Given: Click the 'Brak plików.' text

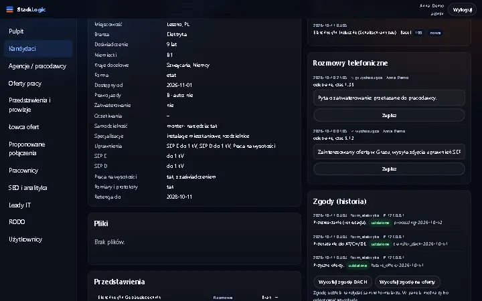Looking at the screenshot, I should coord(109,242).
